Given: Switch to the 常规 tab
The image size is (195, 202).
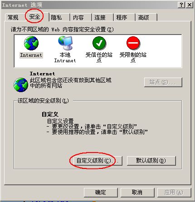Looking at the screenshot, I should point(13,17).
